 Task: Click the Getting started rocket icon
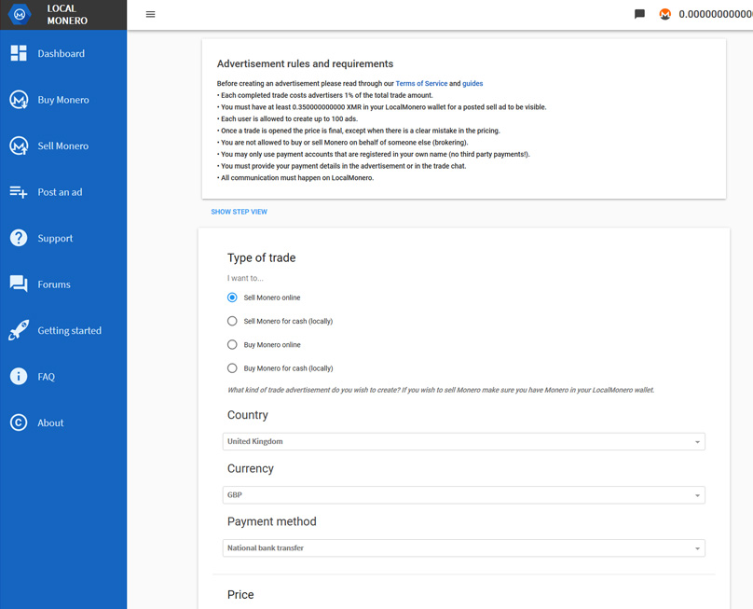click(19, 330)
